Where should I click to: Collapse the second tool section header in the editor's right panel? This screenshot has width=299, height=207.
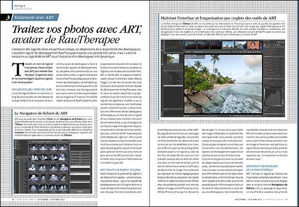(274, 57)
